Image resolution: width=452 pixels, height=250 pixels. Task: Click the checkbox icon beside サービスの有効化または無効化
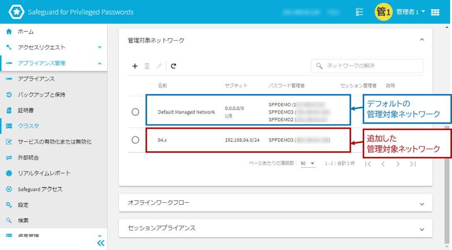[9, 142]
